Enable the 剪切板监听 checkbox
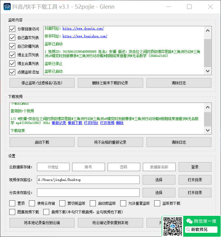The width and height of the screenshot is (221, 237). coord(62,203)
